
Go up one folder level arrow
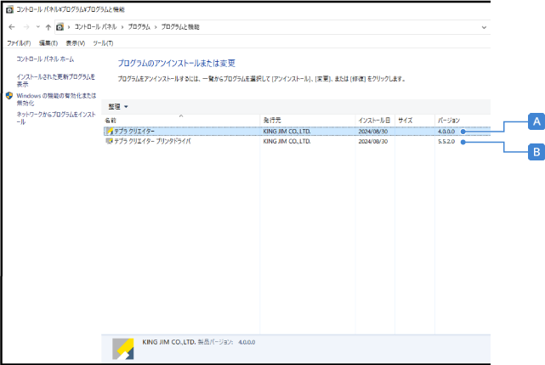pos(48,27)
